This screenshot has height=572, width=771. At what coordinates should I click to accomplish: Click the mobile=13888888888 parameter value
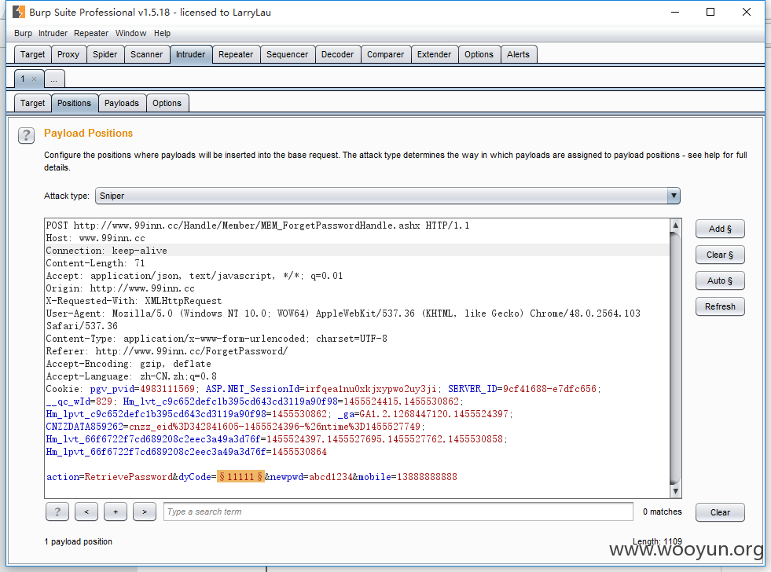(427, 477)
